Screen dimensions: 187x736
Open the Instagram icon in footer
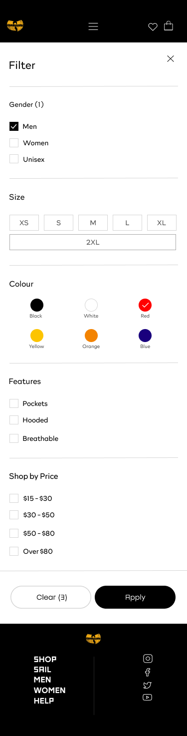coord(148,659)
